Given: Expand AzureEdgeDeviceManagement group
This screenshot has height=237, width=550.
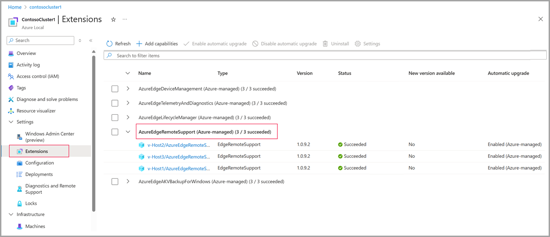Looking at the screenshot, I should pos(128,89).
